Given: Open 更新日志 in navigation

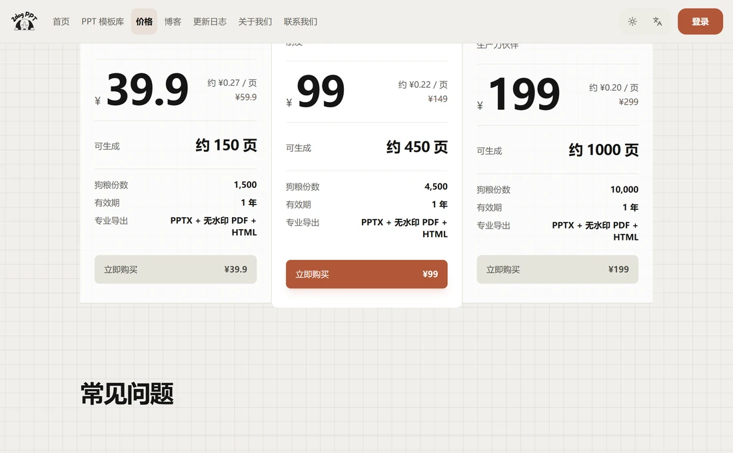Looking at the screenshot, I should point(209,21).
